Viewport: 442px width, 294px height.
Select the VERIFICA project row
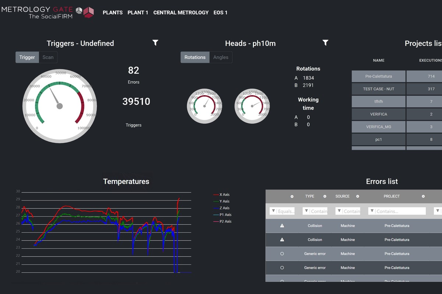379,114
